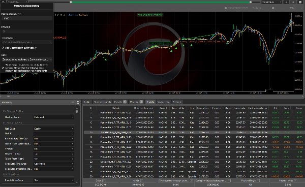Switch to the Statystyki handlu tab
This screenshot has height=187, width=305.
click(102, 102)
